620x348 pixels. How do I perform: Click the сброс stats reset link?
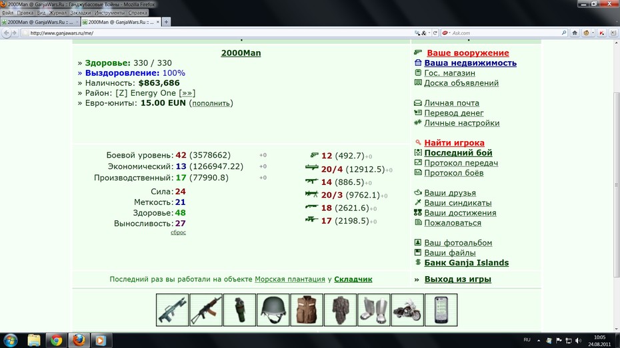tap(178, 232)
